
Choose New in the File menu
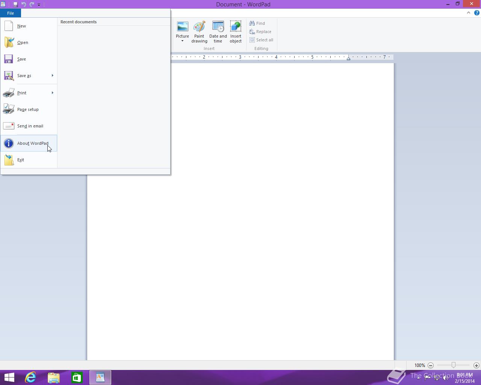(29, 26)
